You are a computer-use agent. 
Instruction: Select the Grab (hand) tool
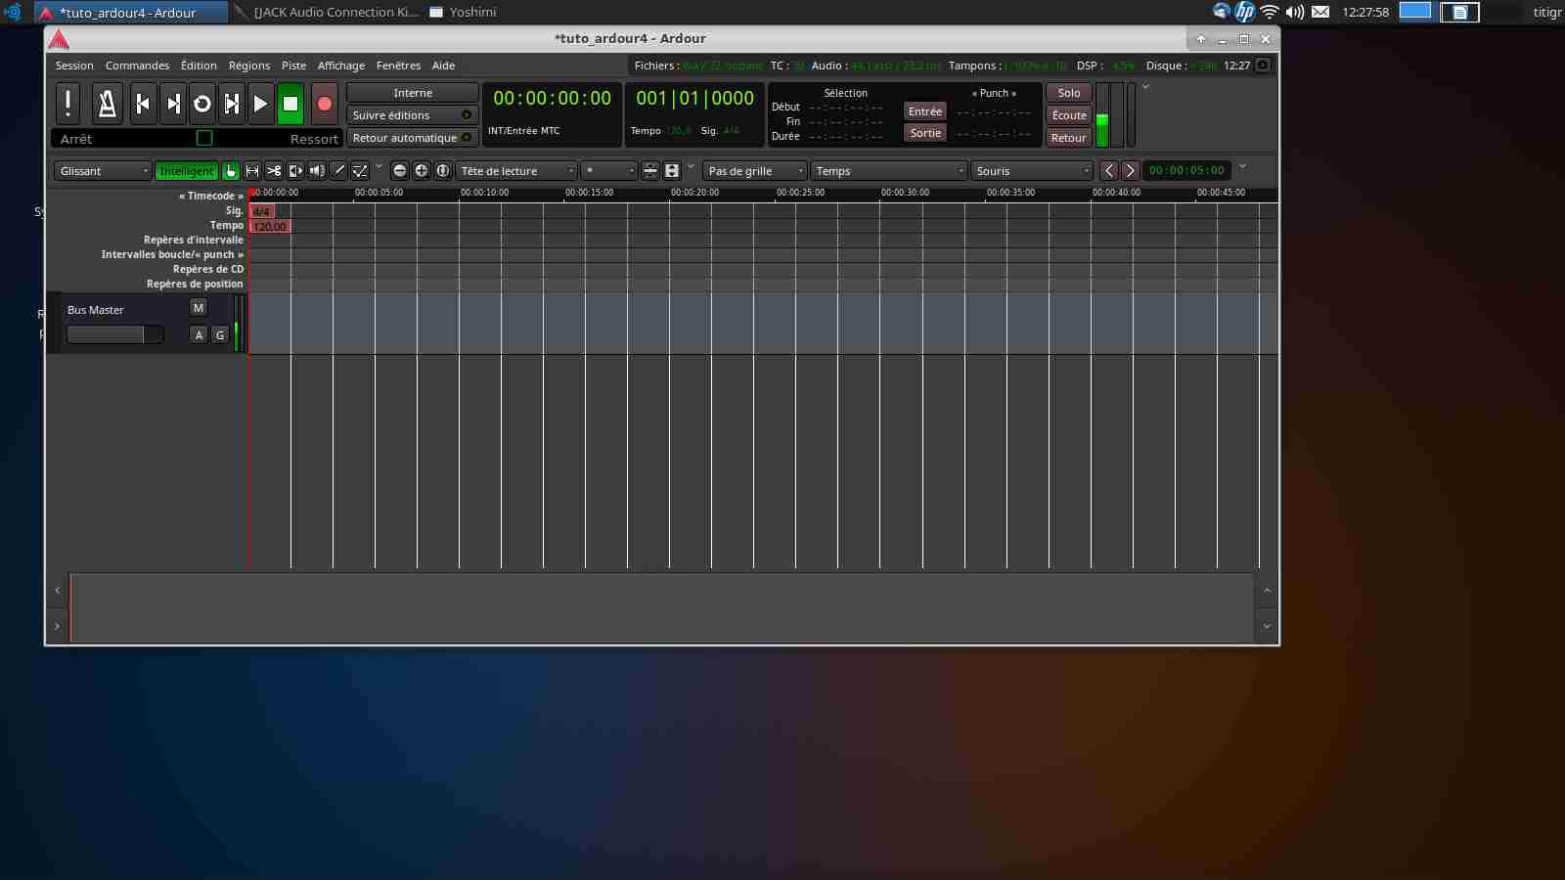(x=231, y=171)
